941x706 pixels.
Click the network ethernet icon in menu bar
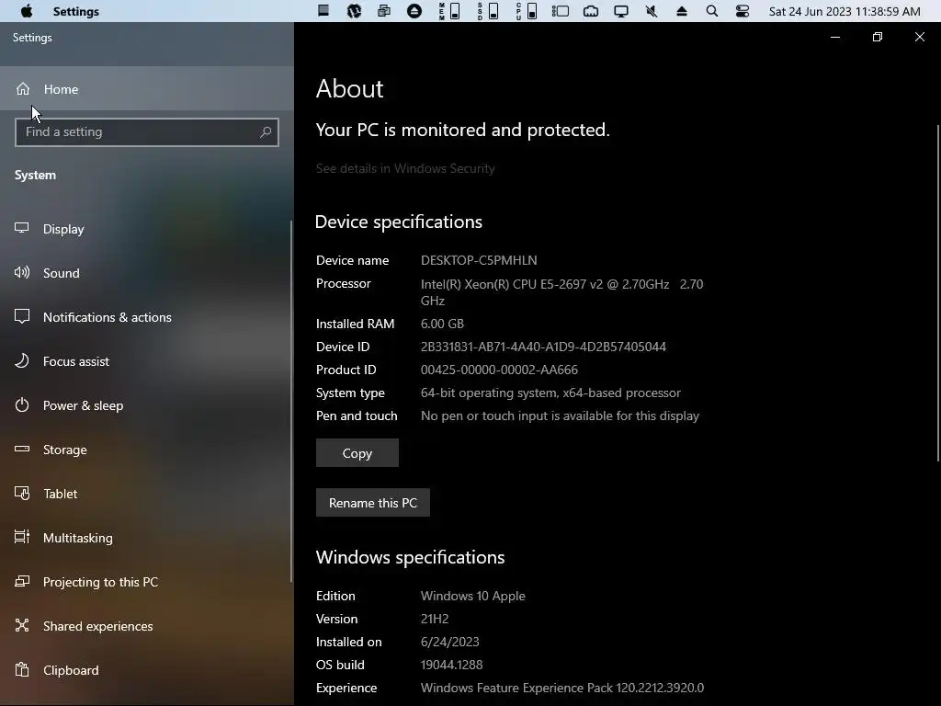(x=591, y=11)
